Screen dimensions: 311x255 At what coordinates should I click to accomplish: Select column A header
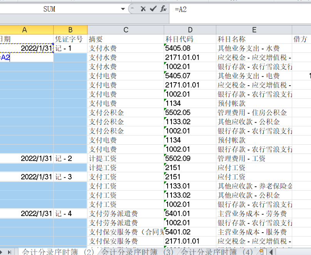click(x=25, y=30)
